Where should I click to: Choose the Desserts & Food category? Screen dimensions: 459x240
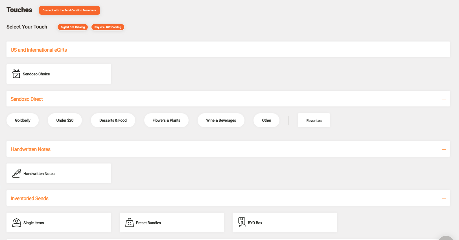coord(113,120)
